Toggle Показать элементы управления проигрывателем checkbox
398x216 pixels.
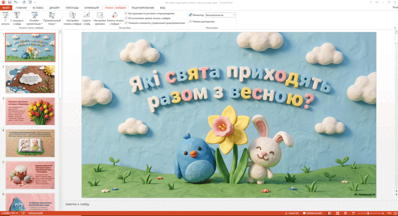pyautogui.click(x=126, y=23)
